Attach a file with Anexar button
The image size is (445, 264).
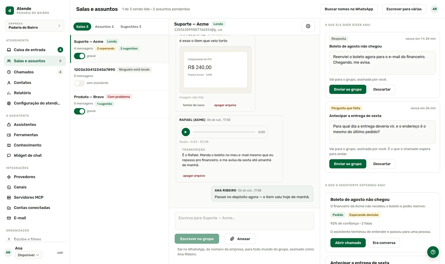point(240,239)
